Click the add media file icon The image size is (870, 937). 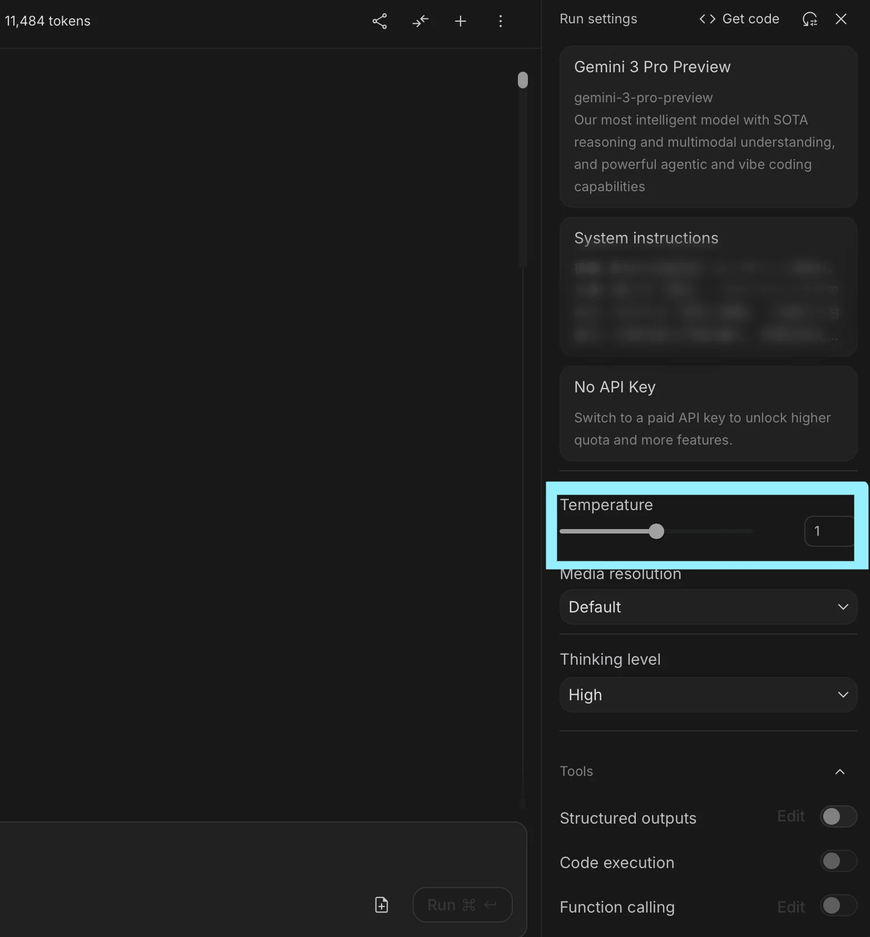[382, 905]
